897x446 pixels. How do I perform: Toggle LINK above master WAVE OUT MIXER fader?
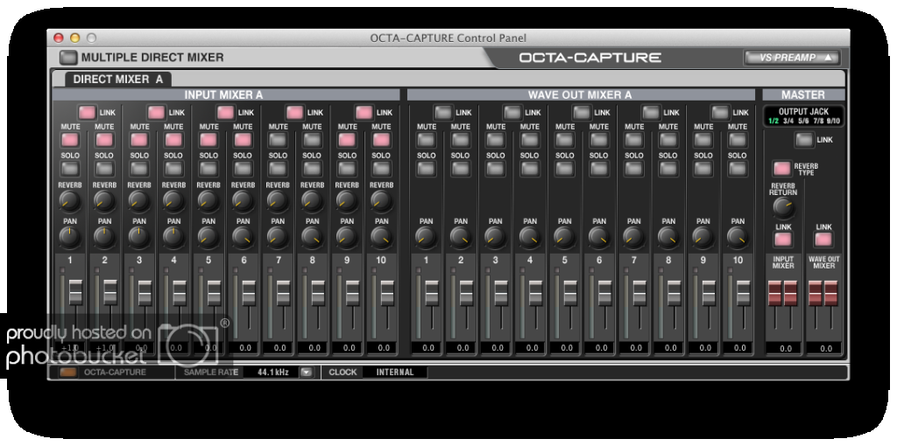coord(823,240)
